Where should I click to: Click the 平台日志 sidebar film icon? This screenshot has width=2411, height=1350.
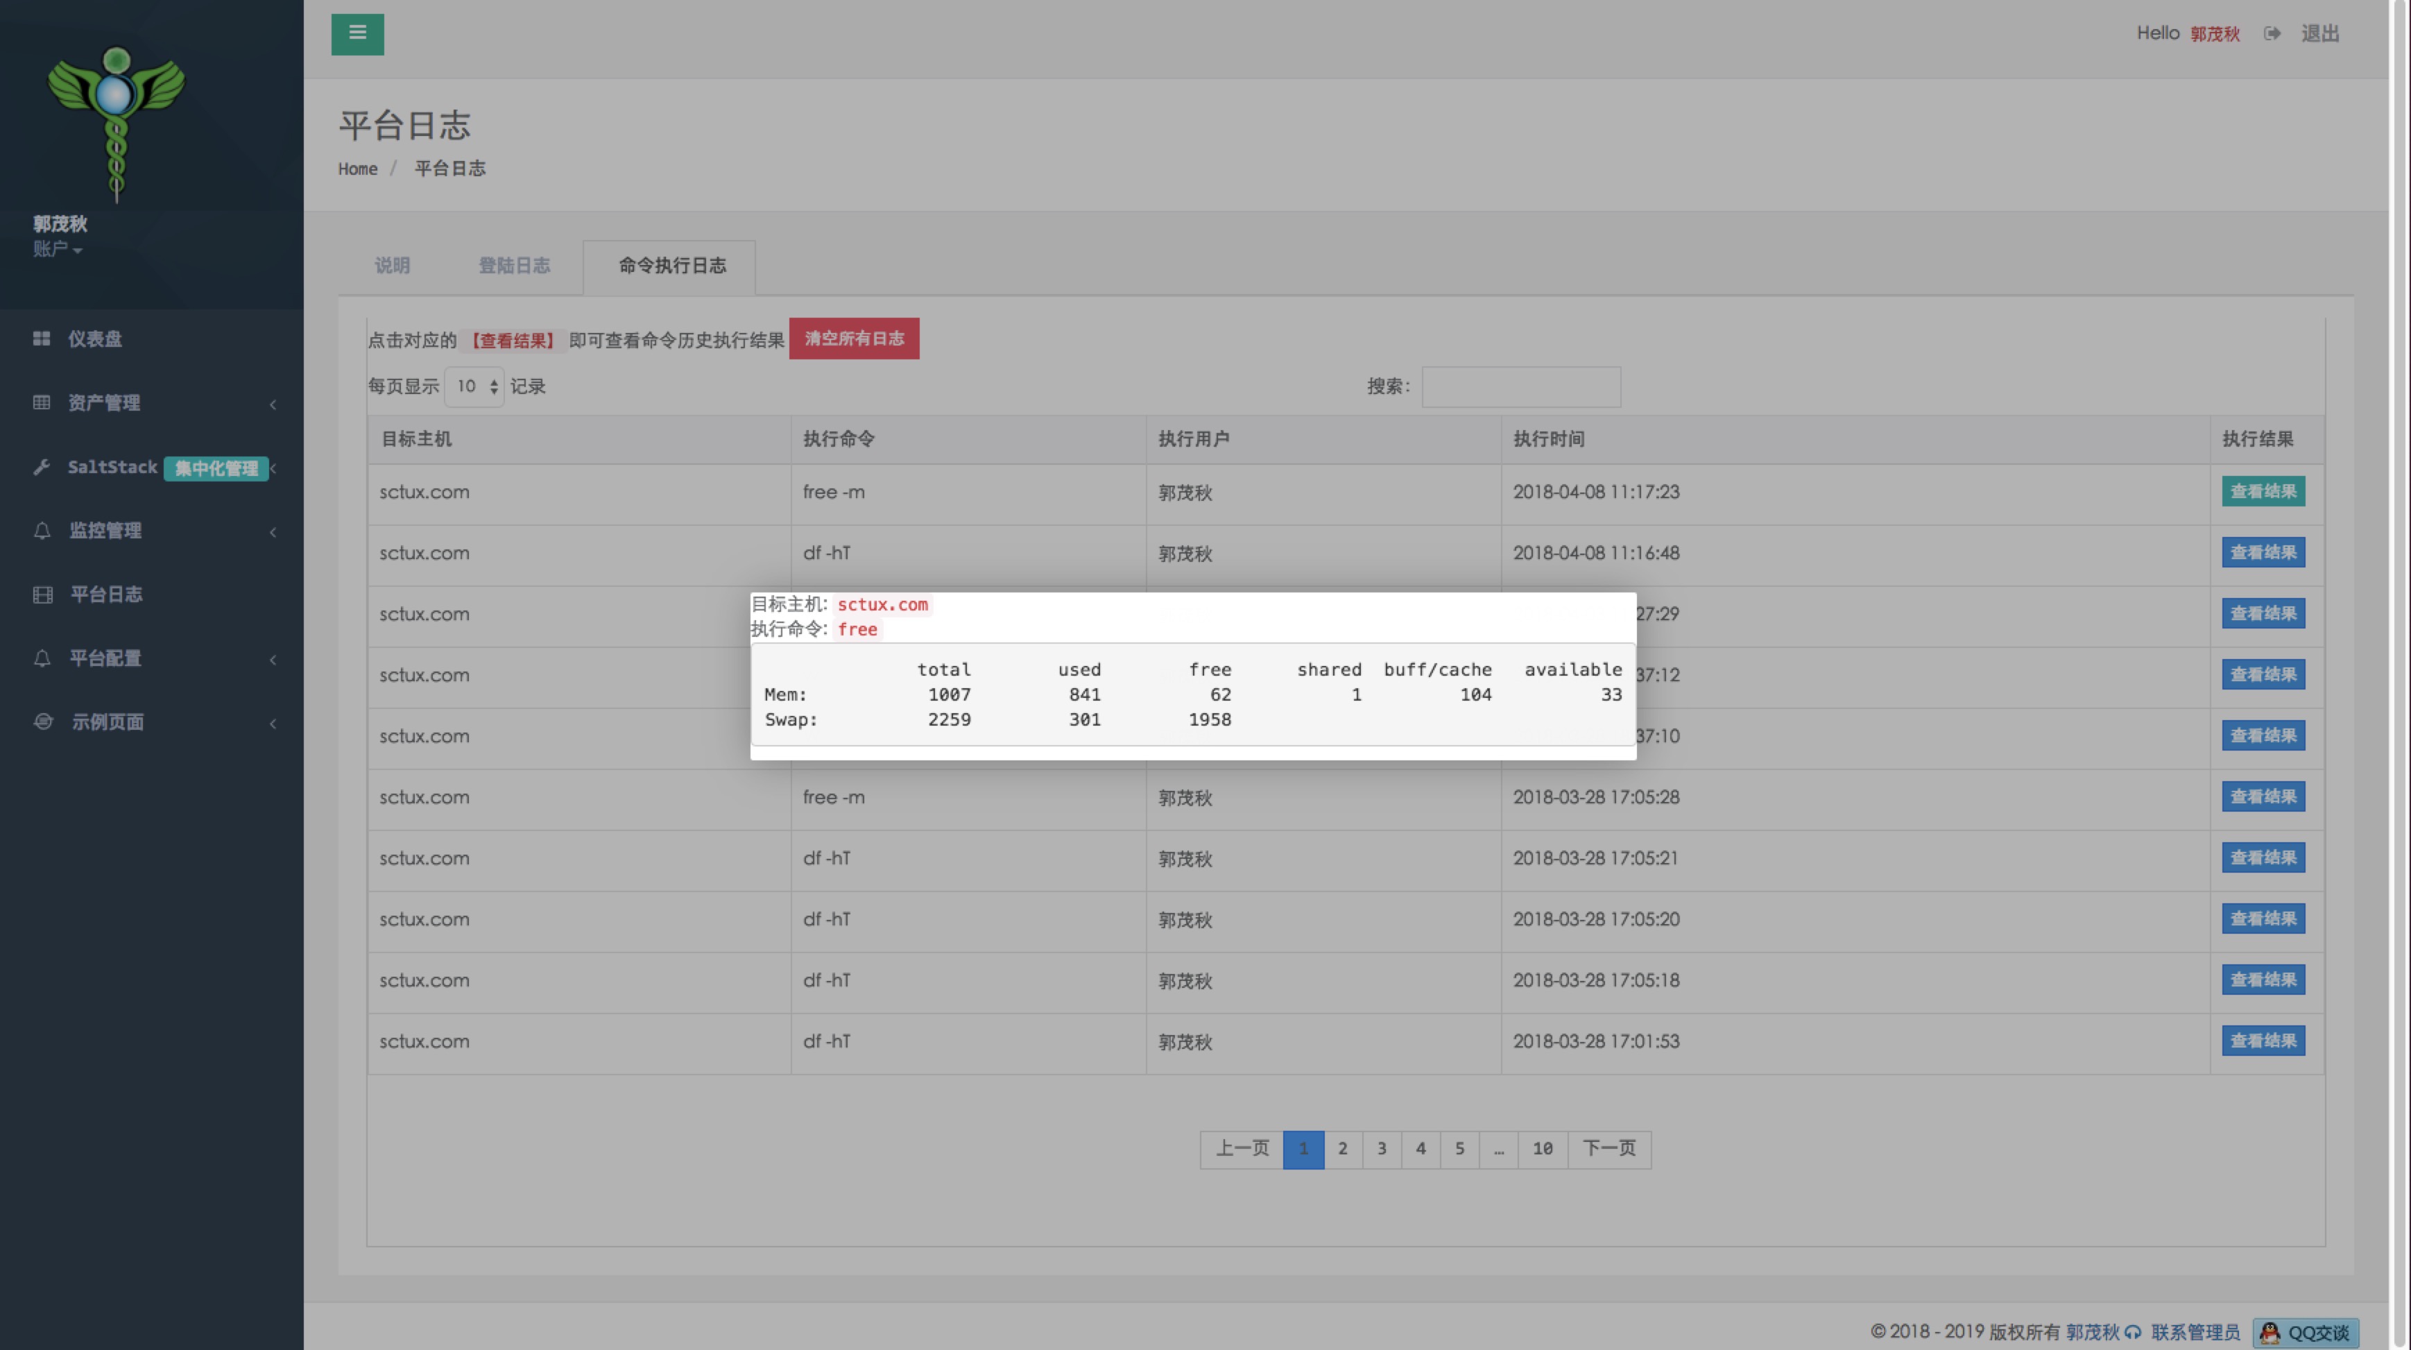click(42, 595)
